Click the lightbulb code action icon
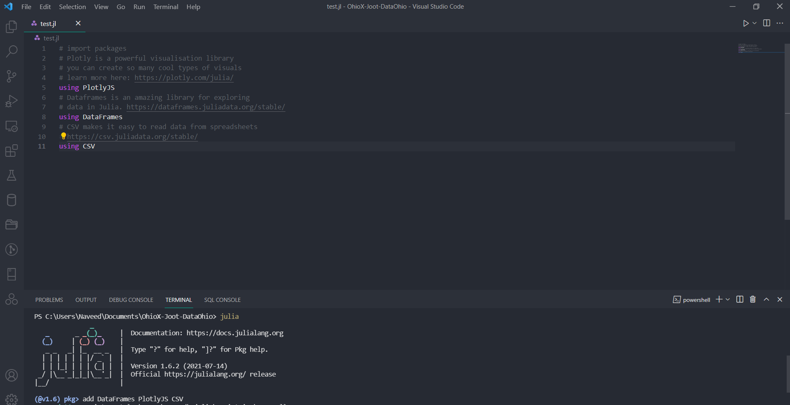The height and width of the screenshot is (405, 790). click(63, 136)
